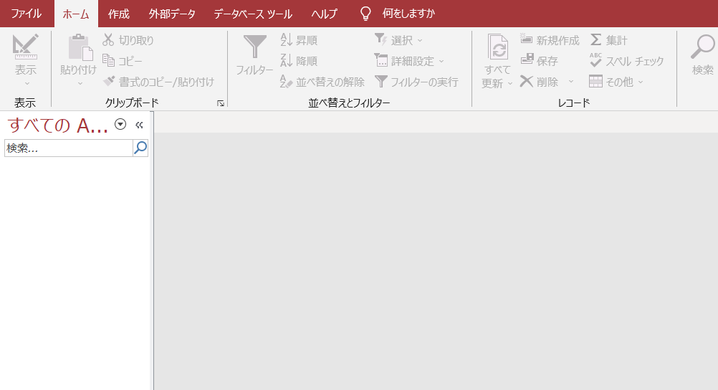Viewport: 718px width, 390px height.
Task: Click the 選択 filter icon
Action: click(381, 39)
